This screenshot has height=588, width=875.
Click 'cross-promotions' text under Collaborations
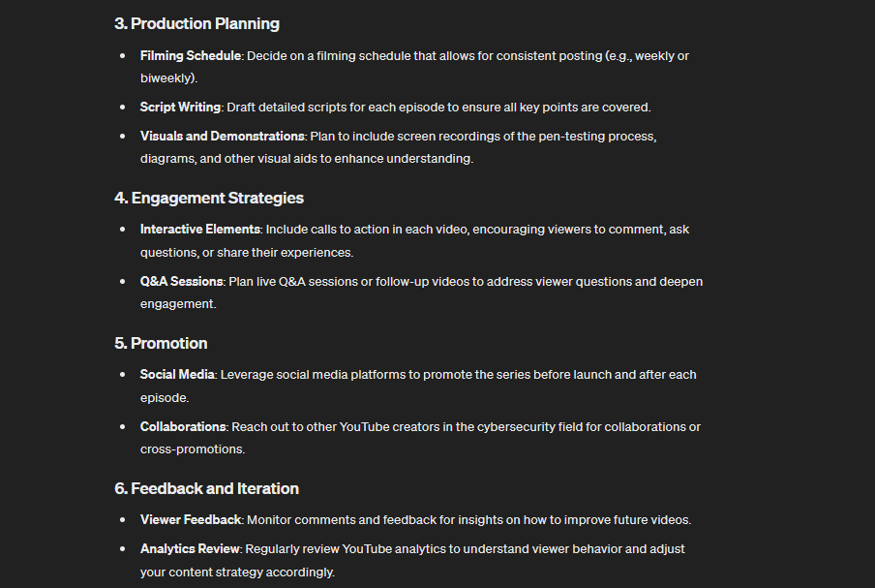coord(192,449)
